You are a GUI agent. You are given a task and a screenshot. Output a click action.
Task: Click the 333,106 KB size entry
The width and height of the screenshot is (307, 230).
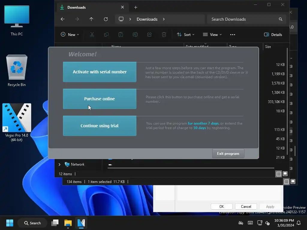276,102
